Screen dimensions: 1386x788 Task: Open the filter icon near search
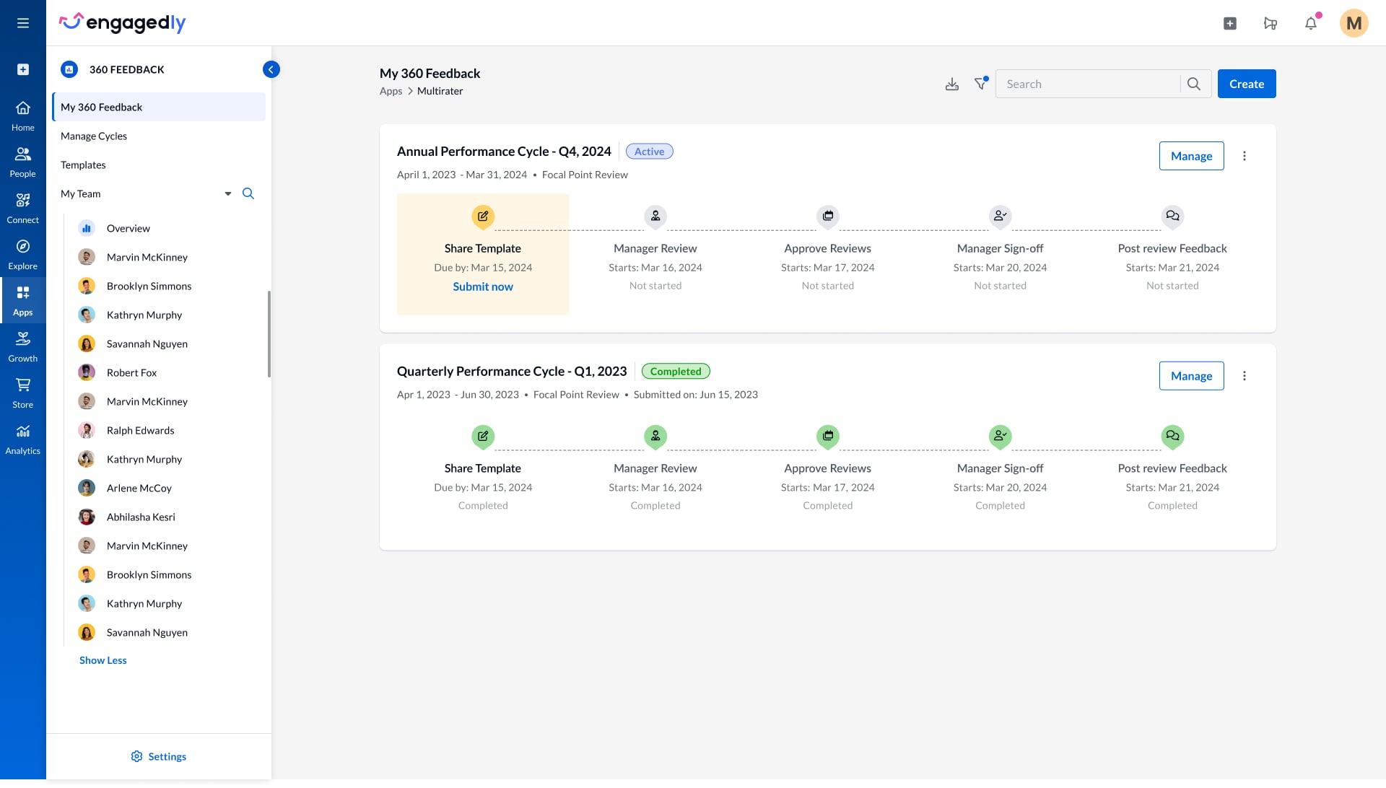pos(980,84)
